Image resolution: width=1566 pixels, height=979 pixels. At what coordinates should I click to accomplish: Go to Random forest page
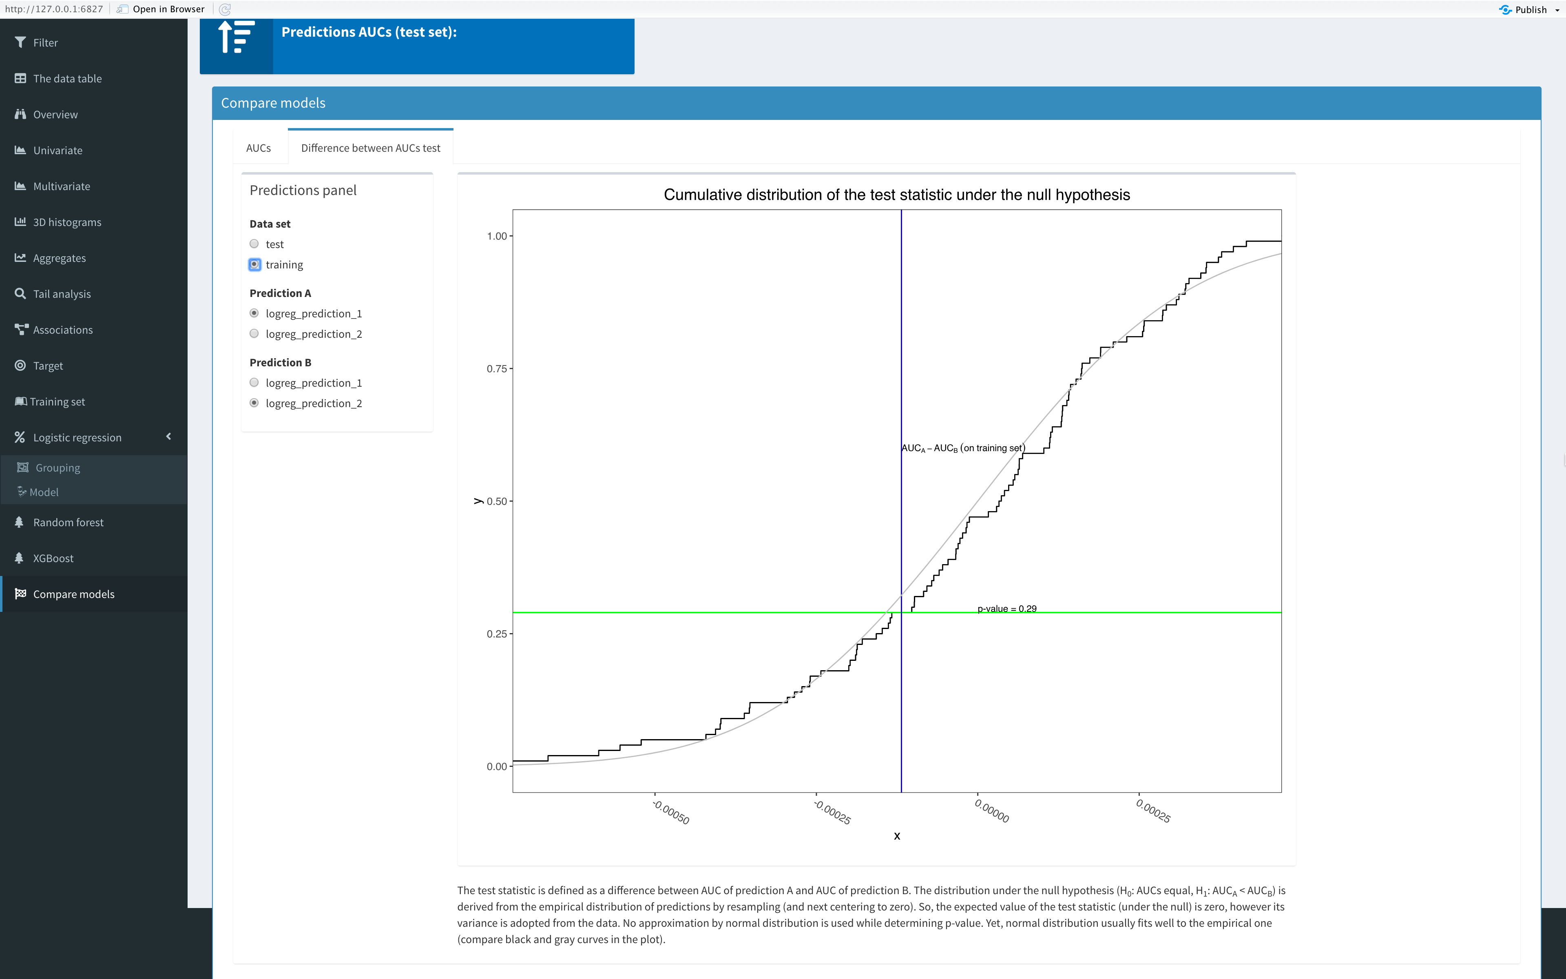[94, 523]
